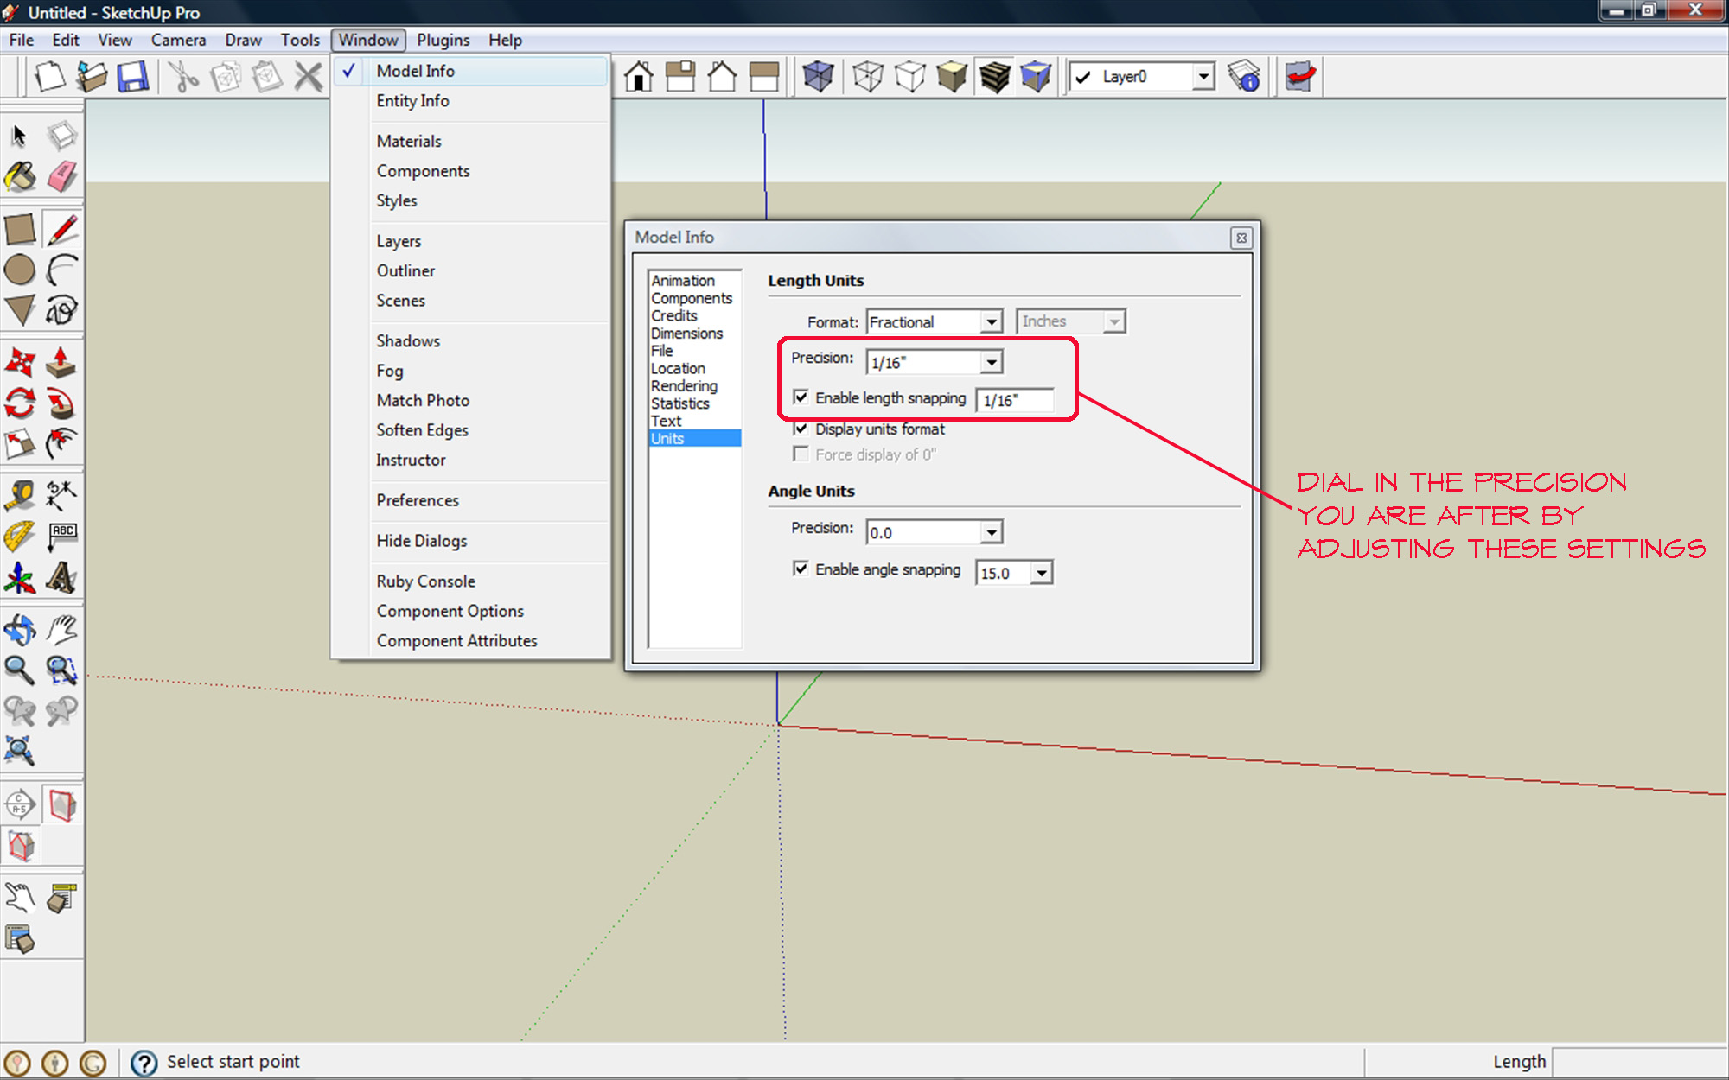This screenshot has height=1080, width=1729.
Task: Choose Ruby Console menu entry
Action: click(x=472, y=581)
